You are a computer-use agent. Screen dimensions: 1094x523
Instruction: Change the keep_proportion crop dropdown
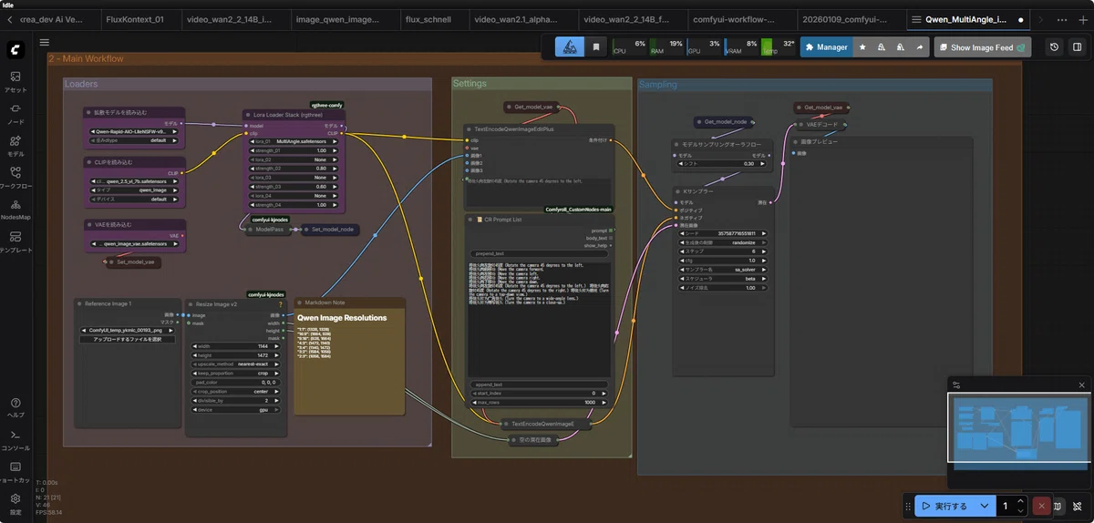point(236,374)
